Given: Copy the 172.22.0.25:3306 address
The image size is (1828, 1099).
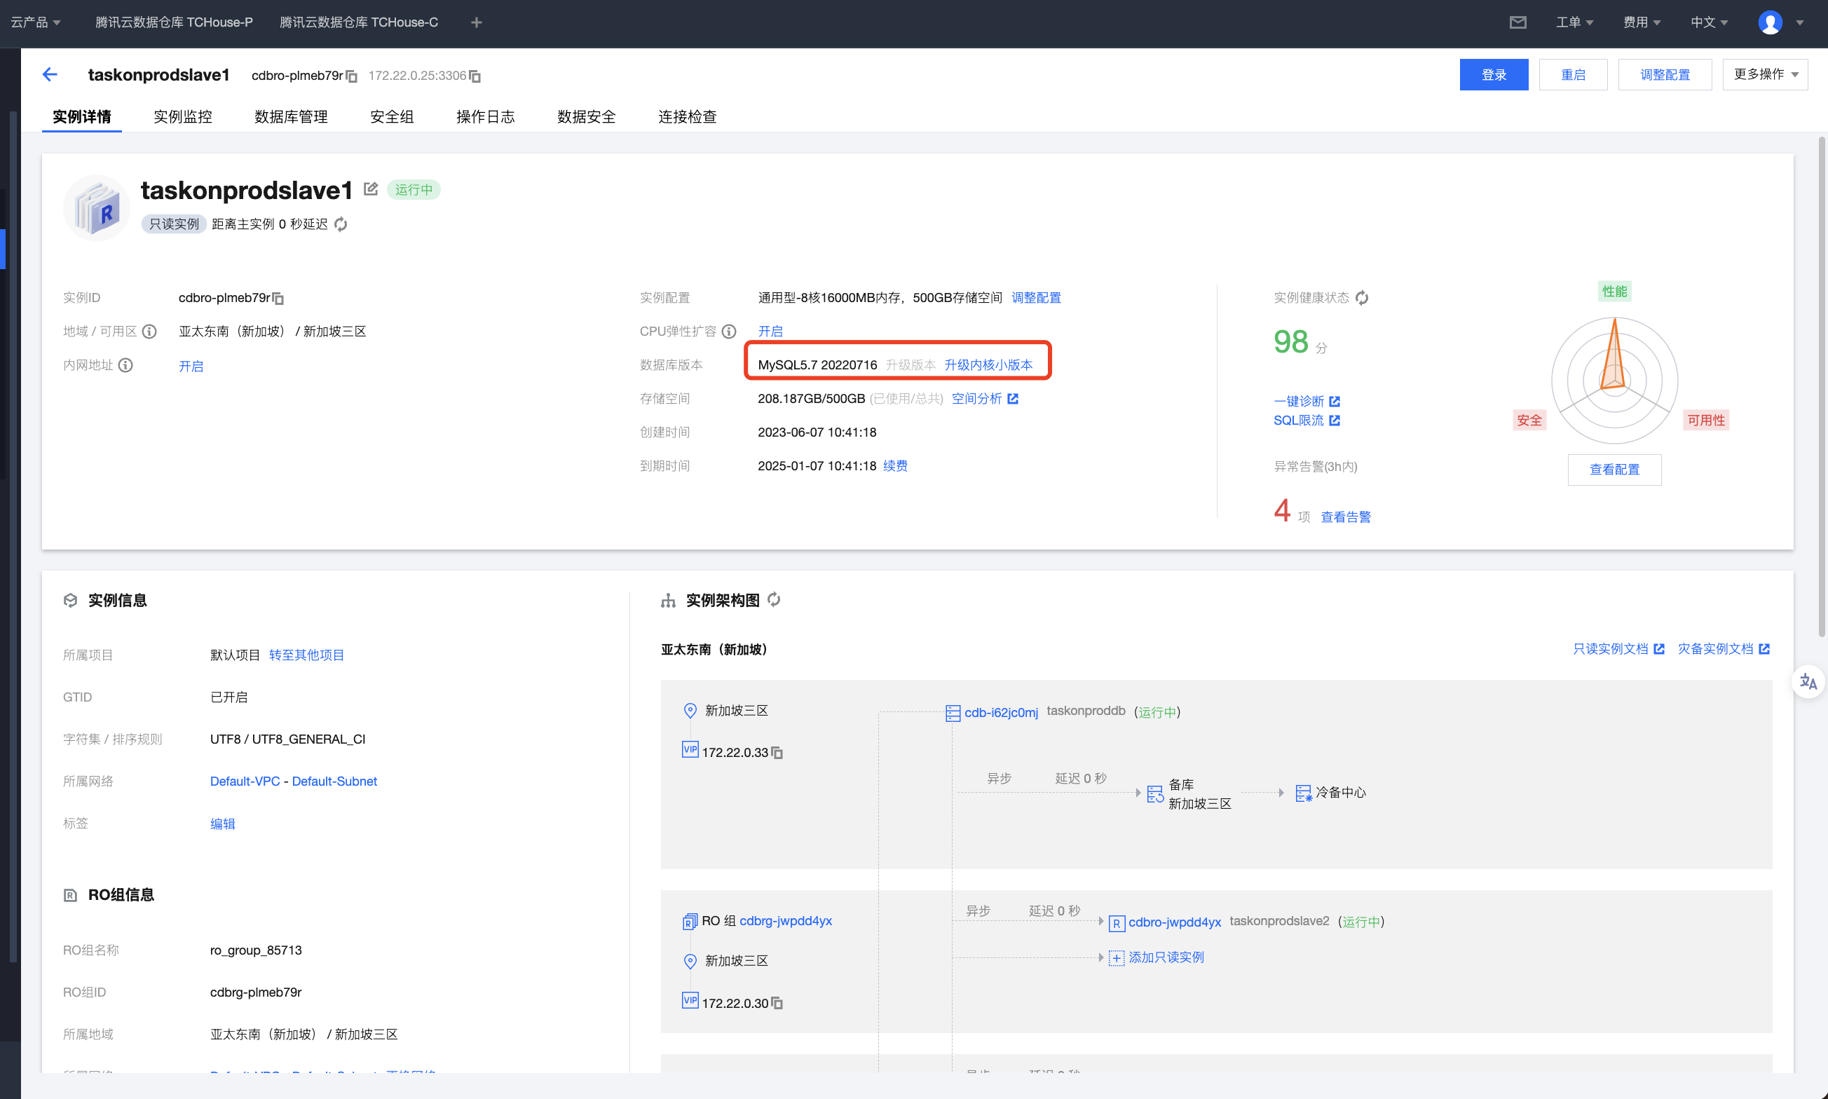Looking at the screenshot, I should [475, 76].
